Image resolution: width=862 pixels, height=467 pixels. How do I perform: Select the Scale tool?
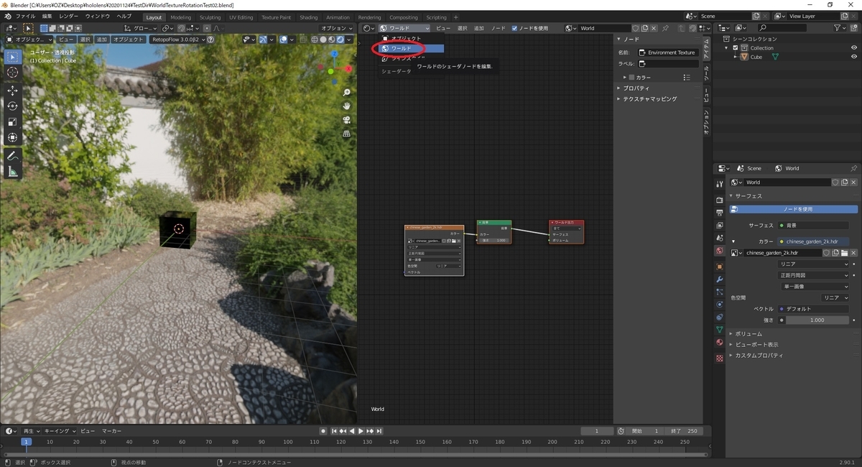[x=13, y=122]
